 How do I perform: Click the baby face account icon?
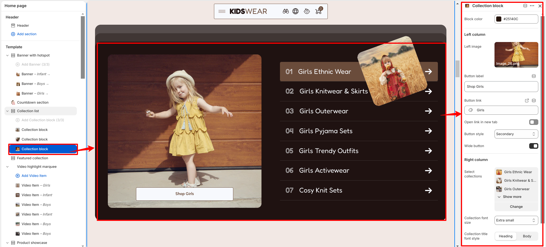307,11
